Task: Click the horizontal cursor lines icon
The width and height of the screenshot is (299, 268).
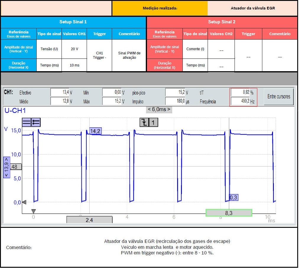Action: [x=26, y=122]
